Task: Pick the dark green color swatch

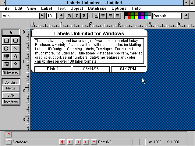Action: [133, 14]
